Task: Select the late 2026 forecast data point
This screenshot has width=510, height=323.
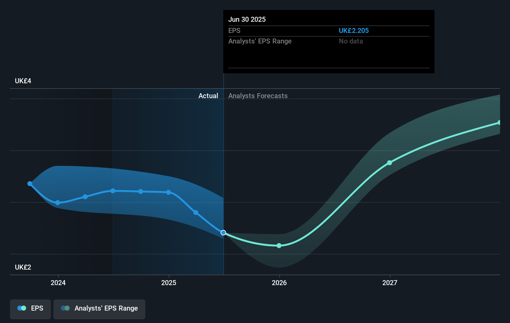Action: pos(389,163)
